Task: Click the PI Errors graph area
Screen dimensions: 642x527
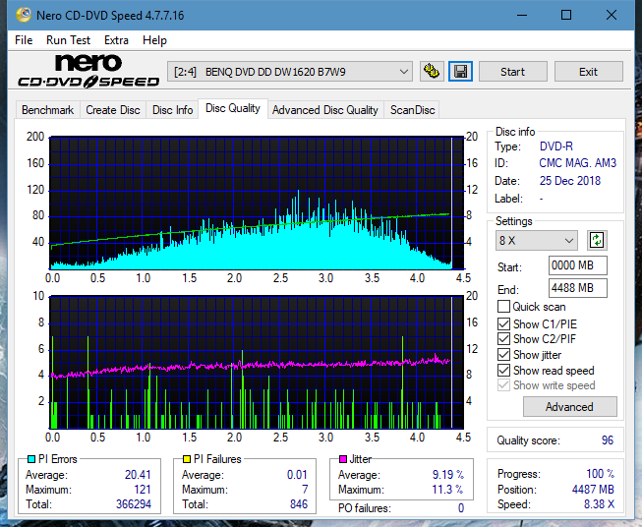Action: 257,204
